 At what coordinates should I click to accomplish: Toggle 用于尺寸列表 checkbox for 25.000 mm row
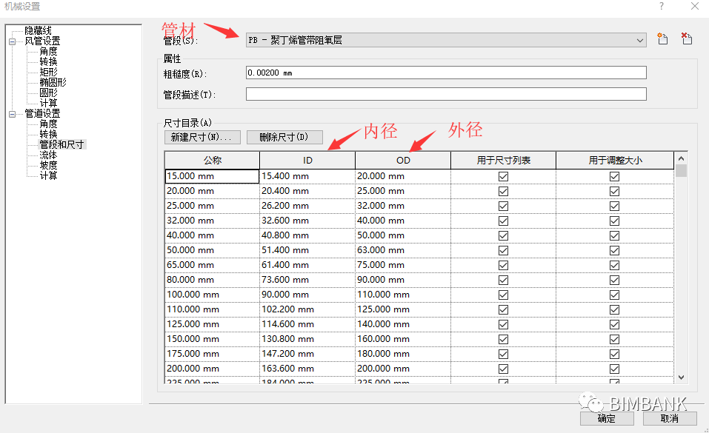tap(503, 206)
